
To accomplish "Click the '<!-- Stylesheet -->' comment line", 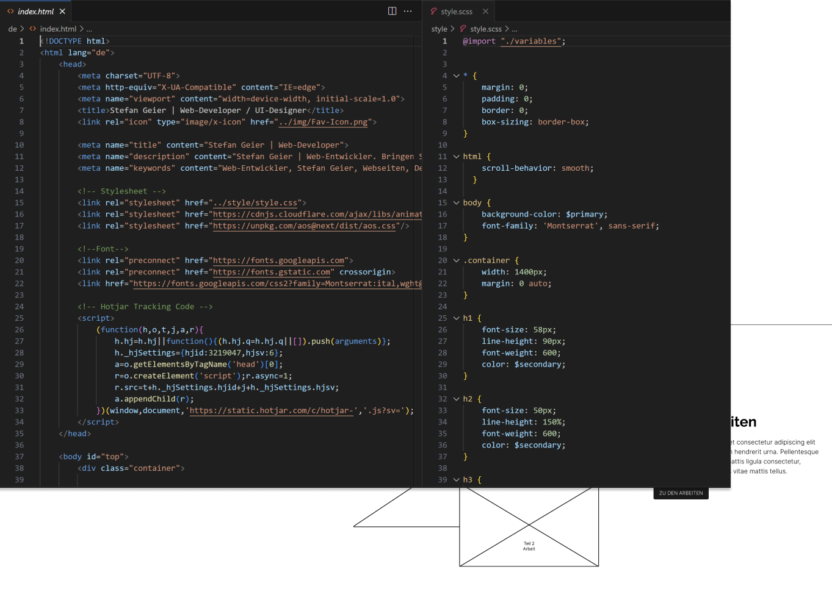I will pyautogui.click(x=121, y=191).
